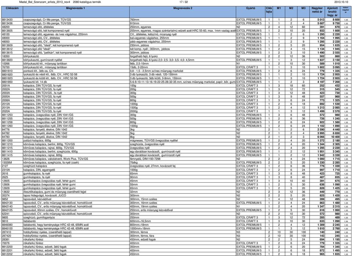Click the cell 300mm, fémre, fára

pos(142,236)
